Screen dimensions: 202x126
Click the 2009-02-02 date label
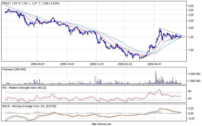click(x=125, y=64)
